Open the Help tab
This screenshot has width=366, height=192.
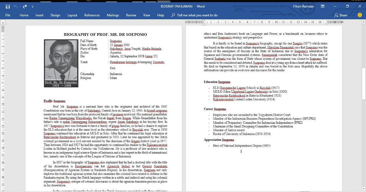pos(160,15)
